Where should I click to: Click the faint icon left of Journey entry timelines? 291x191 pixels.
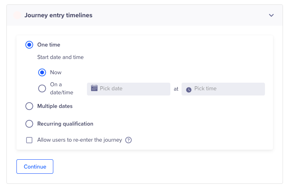click(x=17, y=16)
